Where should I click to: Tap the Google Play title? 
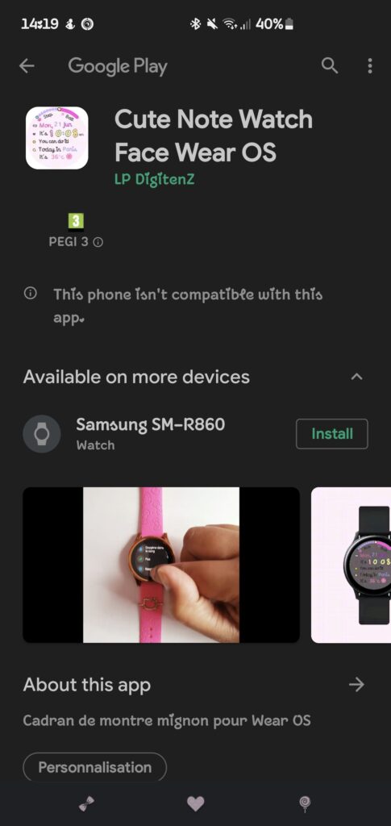[x=118, y=66]
